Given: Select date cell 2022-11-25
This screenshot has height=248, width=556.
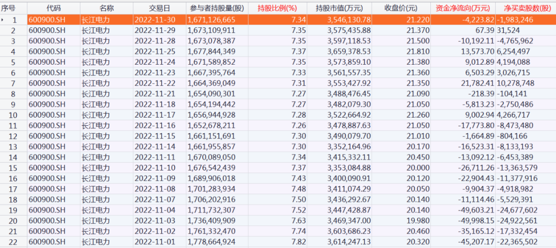Looking at the screenshot, I should [155, 52].
